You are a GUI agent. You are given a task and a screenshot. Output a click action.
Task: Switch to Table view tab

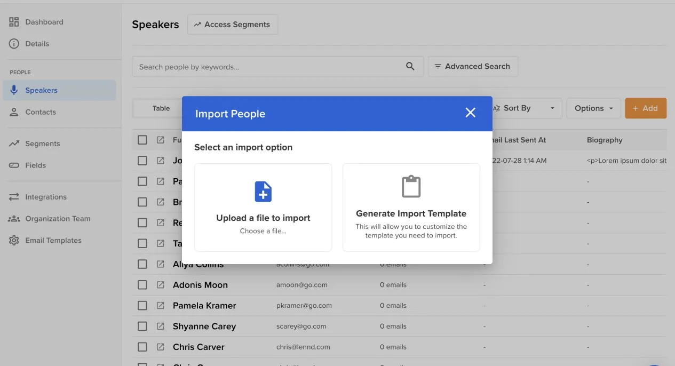coord(161,108)
